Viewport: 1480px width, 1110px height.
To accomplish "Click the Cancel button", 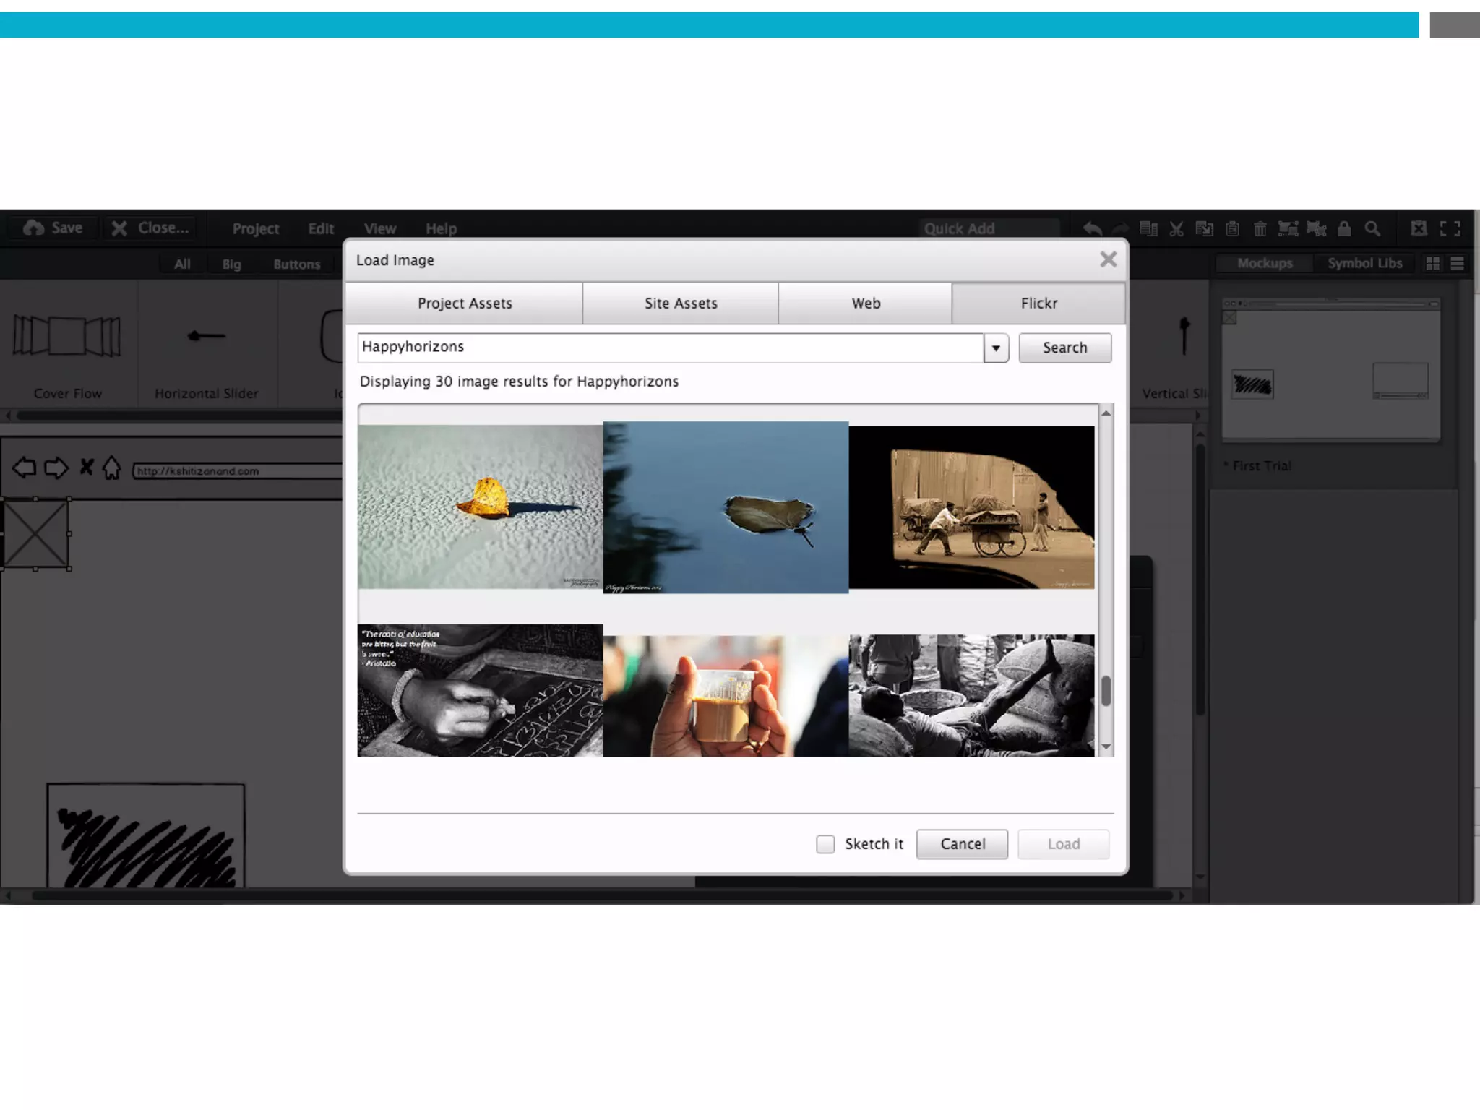I will 962,844.
